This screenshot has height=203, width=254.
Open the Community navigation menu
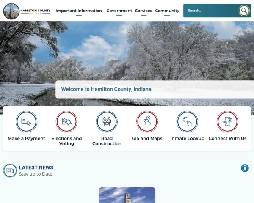(167, 11)
